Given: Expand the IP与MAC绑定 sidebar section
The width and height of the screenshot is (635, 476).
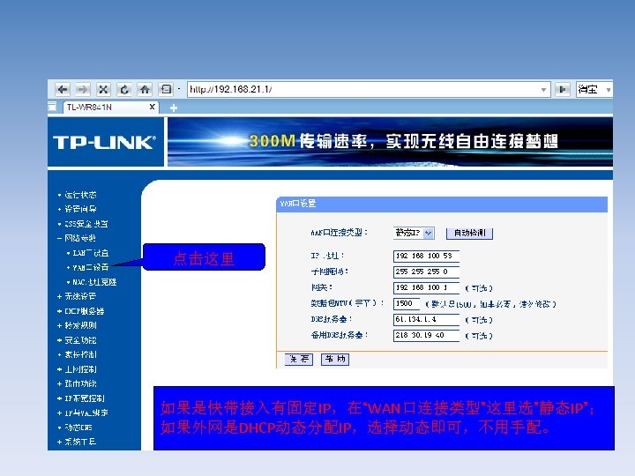Looking at the screenshot, I should (x=86, y=413).
